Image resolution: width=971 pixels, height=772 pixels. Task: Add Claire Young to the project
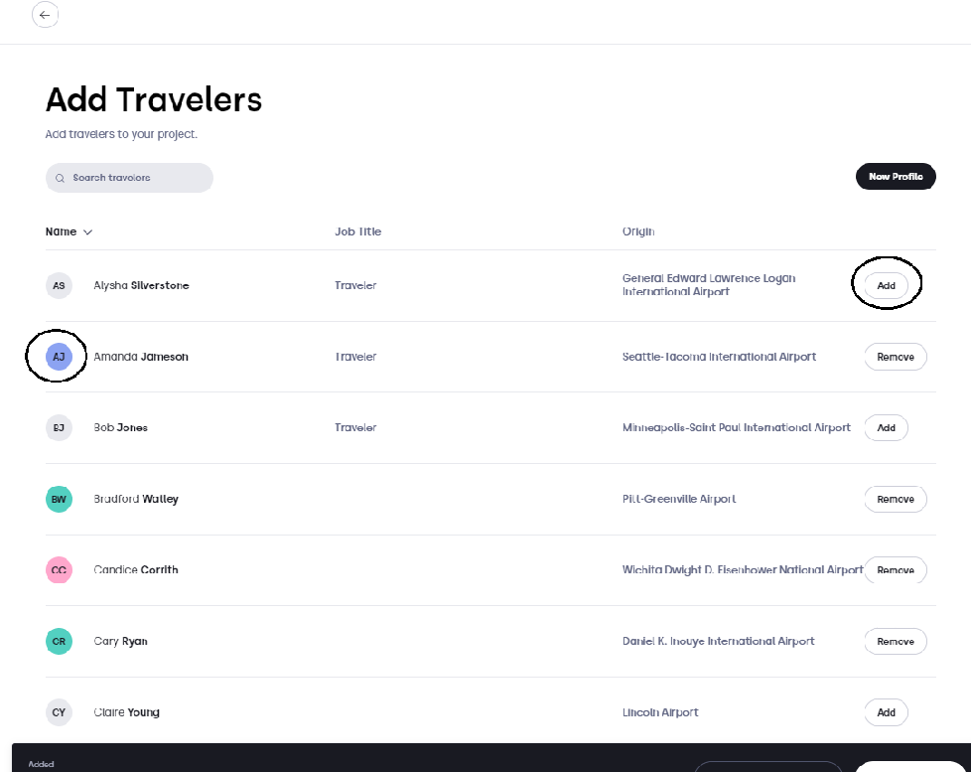coord(887,712)
